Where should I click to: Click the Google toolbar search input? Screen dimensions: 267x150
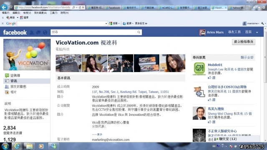click(x=61, y=23)
